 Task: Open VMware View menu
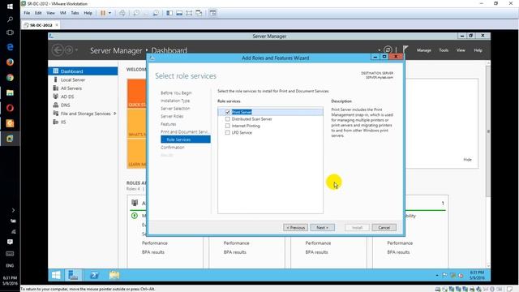50,13
